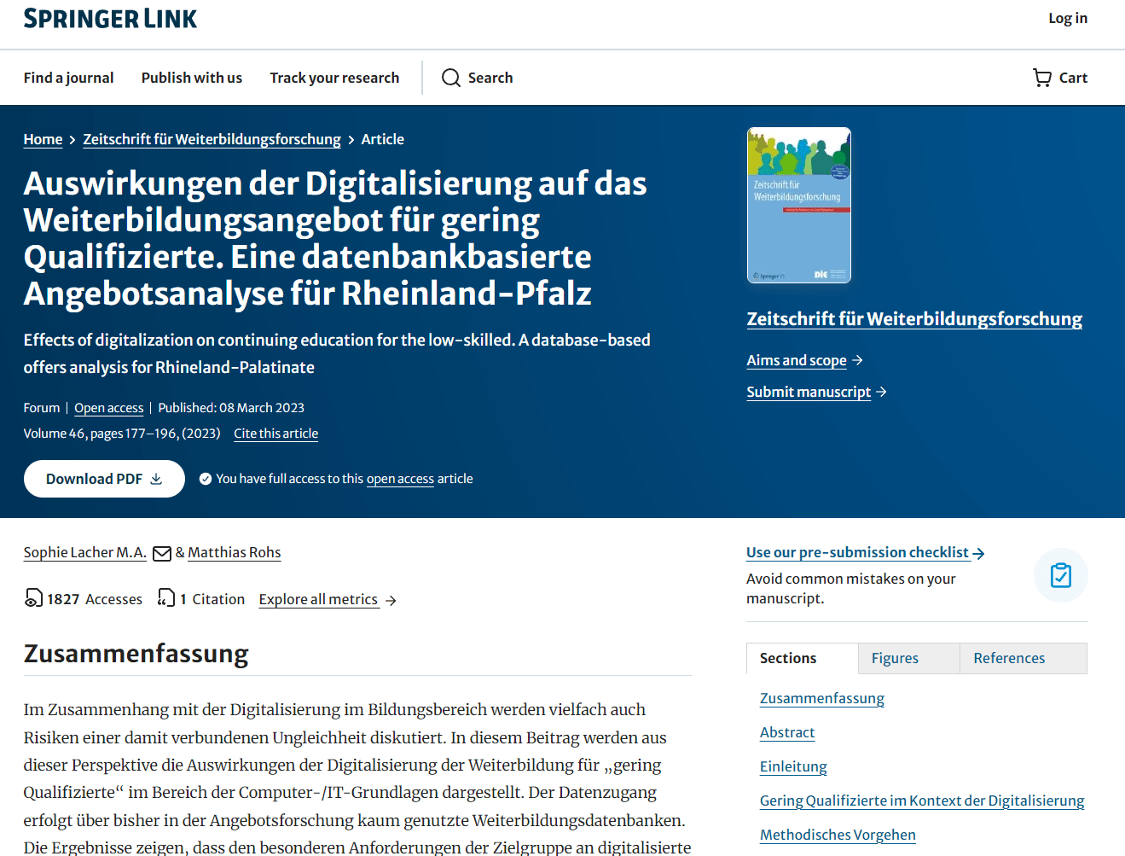Click Log in at top right
Viewport: 1125px width, 856px height.
coord(1067,18)
